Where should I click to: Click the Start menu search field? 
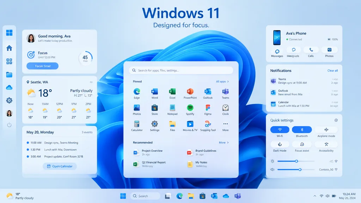(x=181, y=70)
